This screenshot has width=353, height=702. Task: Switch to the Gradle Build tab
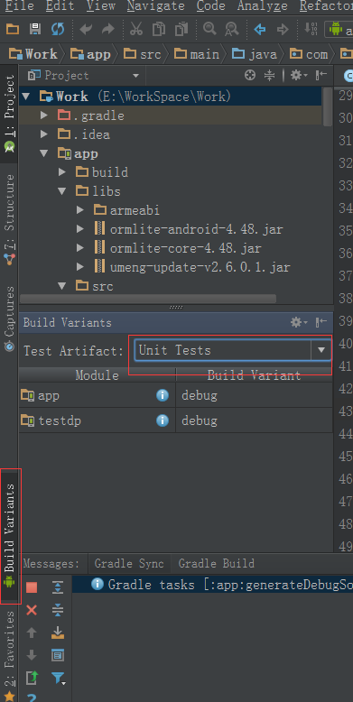coord(217,563)
